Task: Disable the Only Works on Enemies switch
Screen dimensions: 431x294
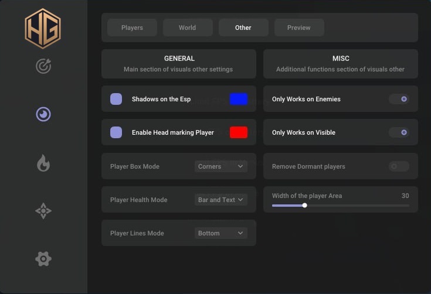Action: point(399,99)
